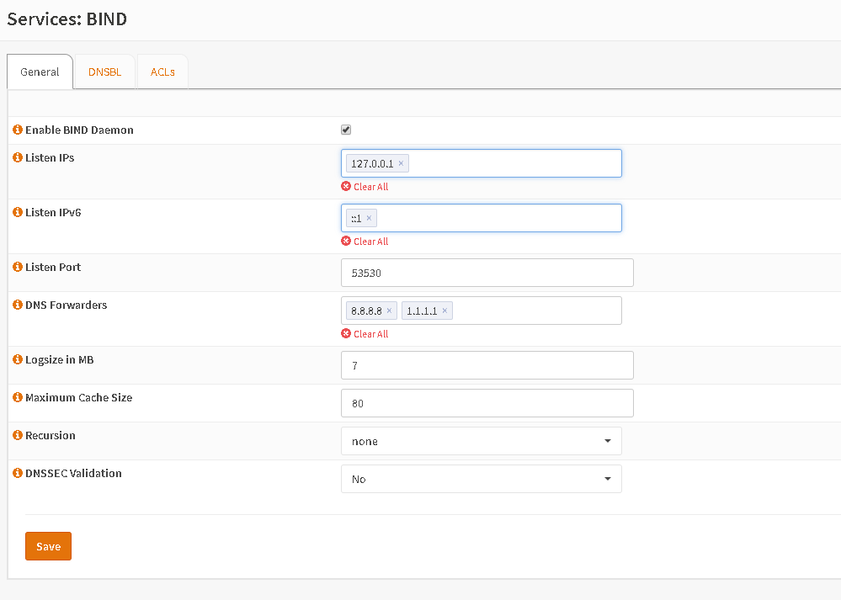Open the Recursion dropdown

[481, 441]
